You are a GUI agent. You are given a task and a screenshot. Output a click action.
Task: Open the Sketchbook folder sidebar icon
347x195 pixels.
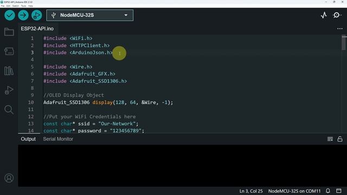(9, 32)
